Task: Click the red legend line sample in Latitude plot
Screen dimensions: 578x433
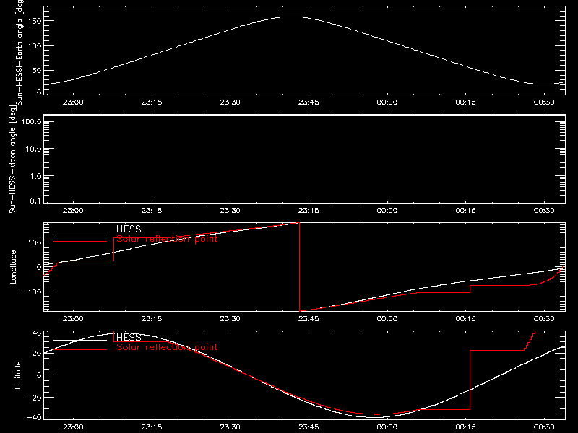Action: [x=80, y=349]
